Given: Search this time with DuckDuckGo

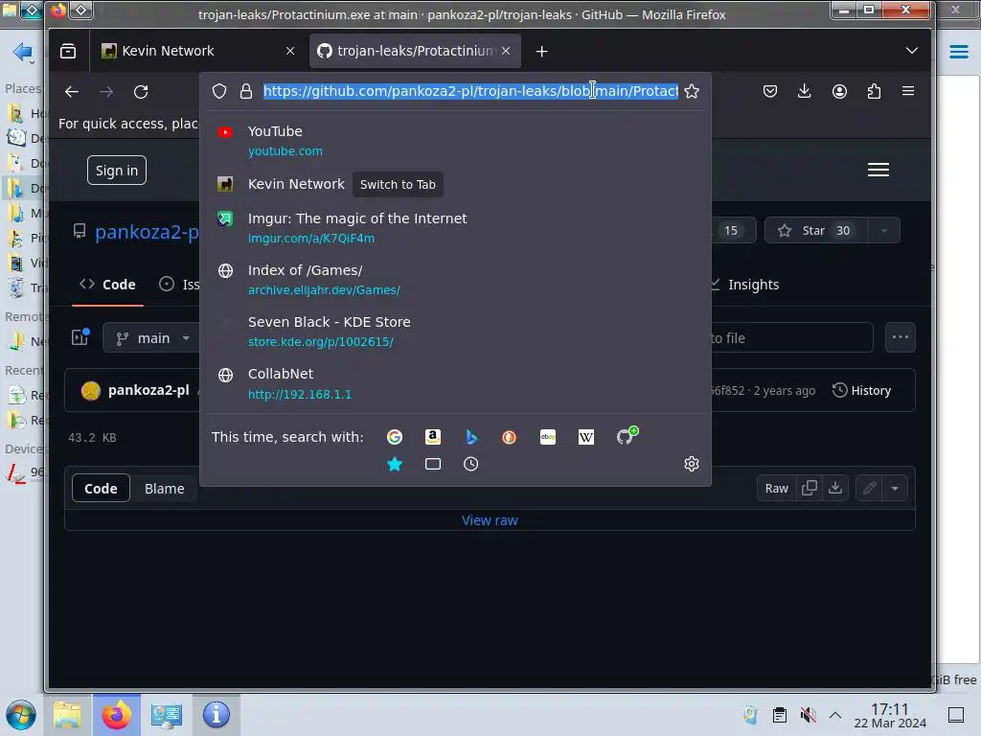Looking at the screenshot, I should (510, 437).
